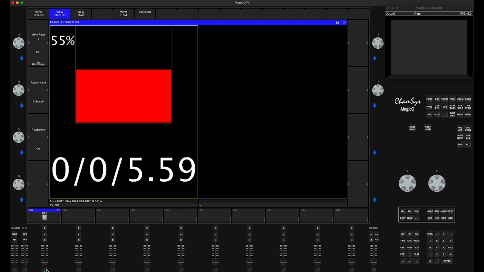Click the red execute box
Image resolution: width=484 pixels, height=272 pixels.
(x=124, y=96)
